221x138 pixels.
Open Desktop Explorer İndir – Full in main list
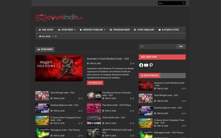click(64, 105)
